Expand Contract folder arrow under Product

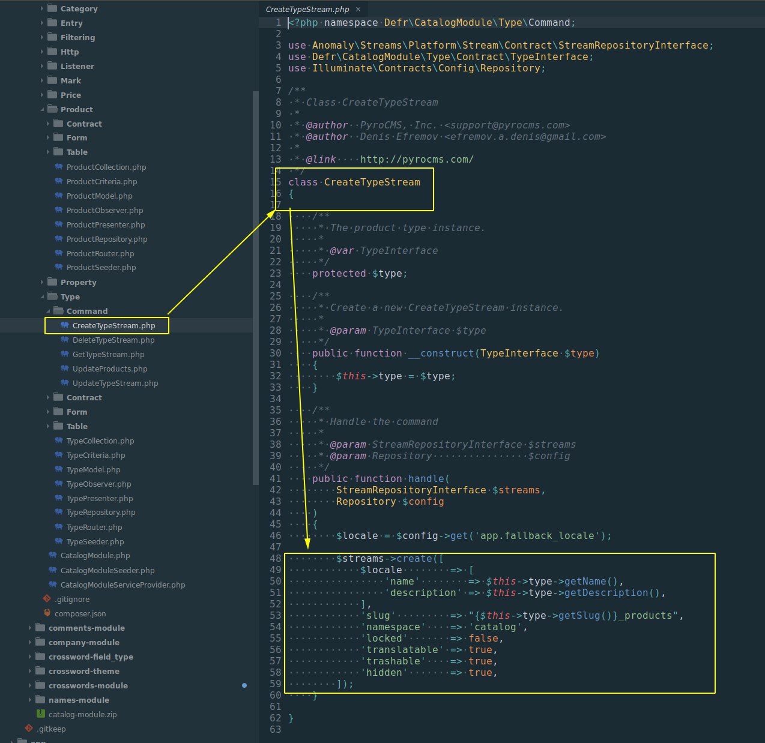(48, 124)
